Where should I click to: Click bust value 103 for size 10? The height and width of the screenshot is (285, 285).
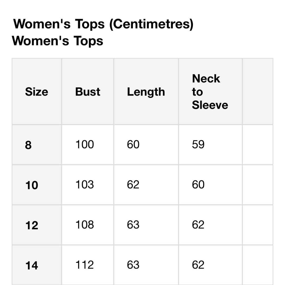coord(84,185)
